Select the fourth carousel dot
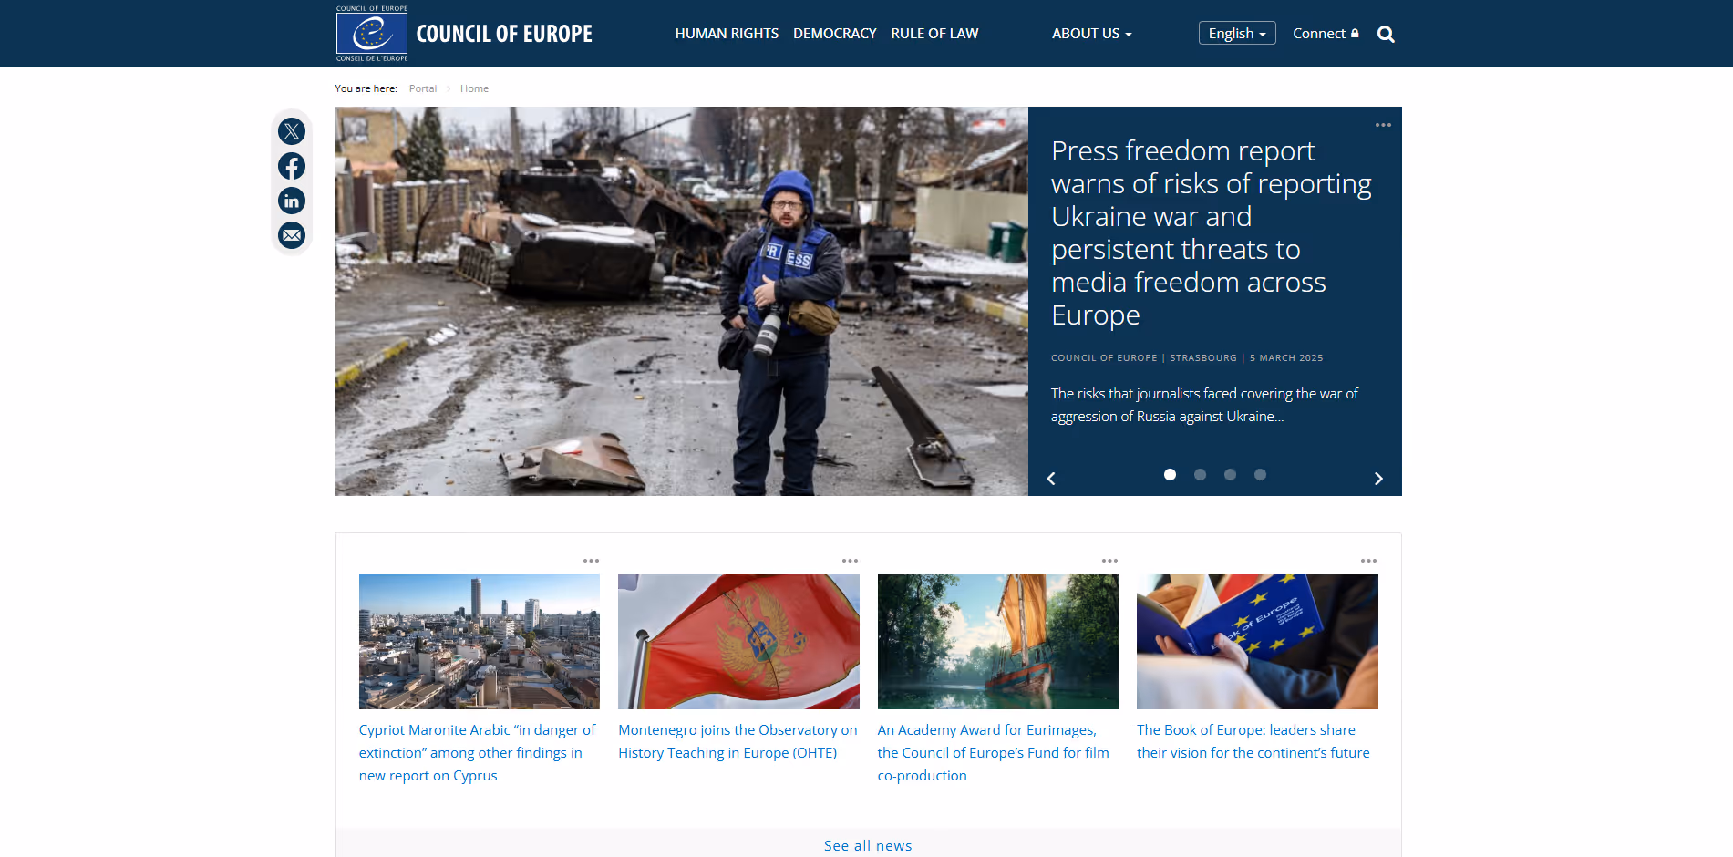The width and height of the screenshot is (1733, 857). (1260, 474)
